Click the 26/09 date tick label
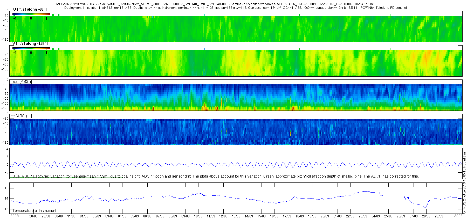This screenshot has height=220, width=467. 401,216
